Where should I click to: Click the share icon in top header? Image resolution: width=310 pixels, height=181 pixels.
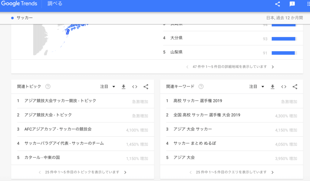(x=277, y=4)
